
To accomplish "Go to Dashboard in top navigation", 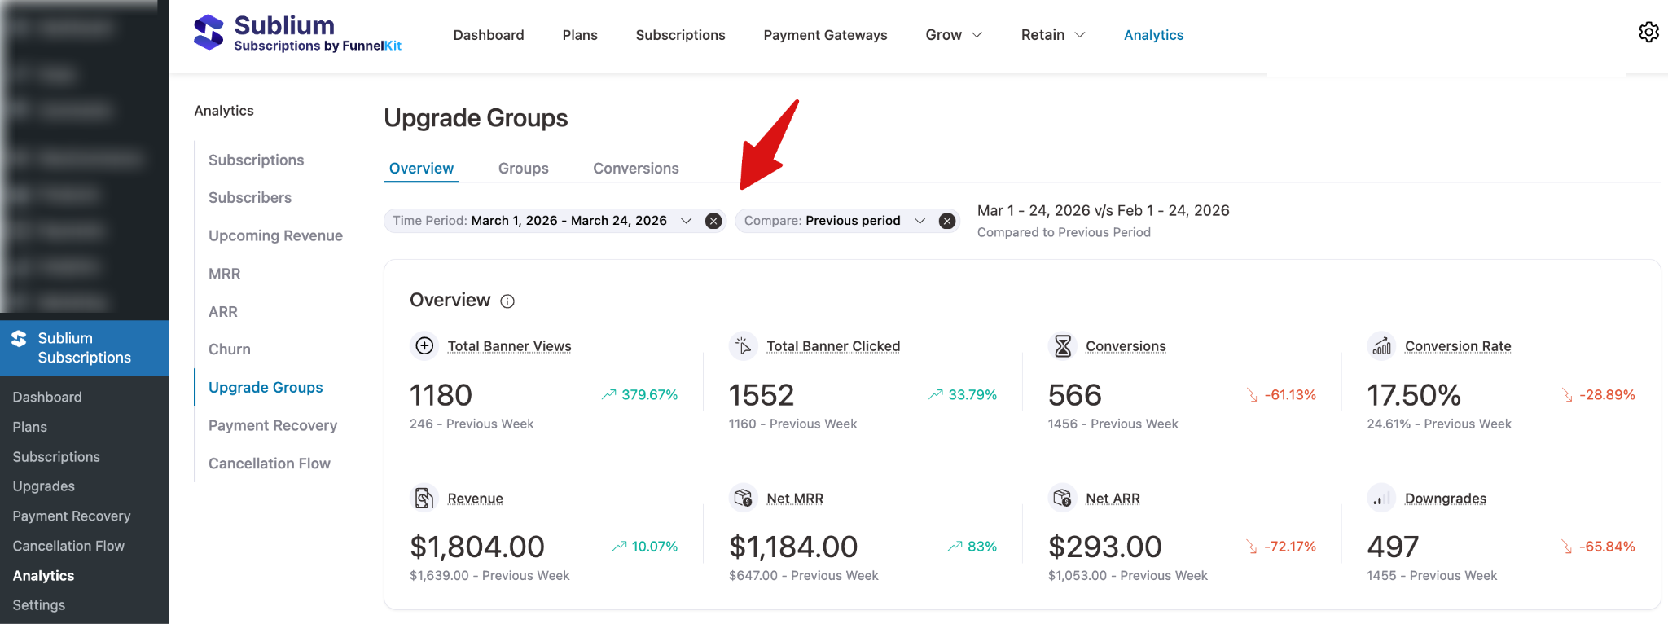I will coord(489,35).
